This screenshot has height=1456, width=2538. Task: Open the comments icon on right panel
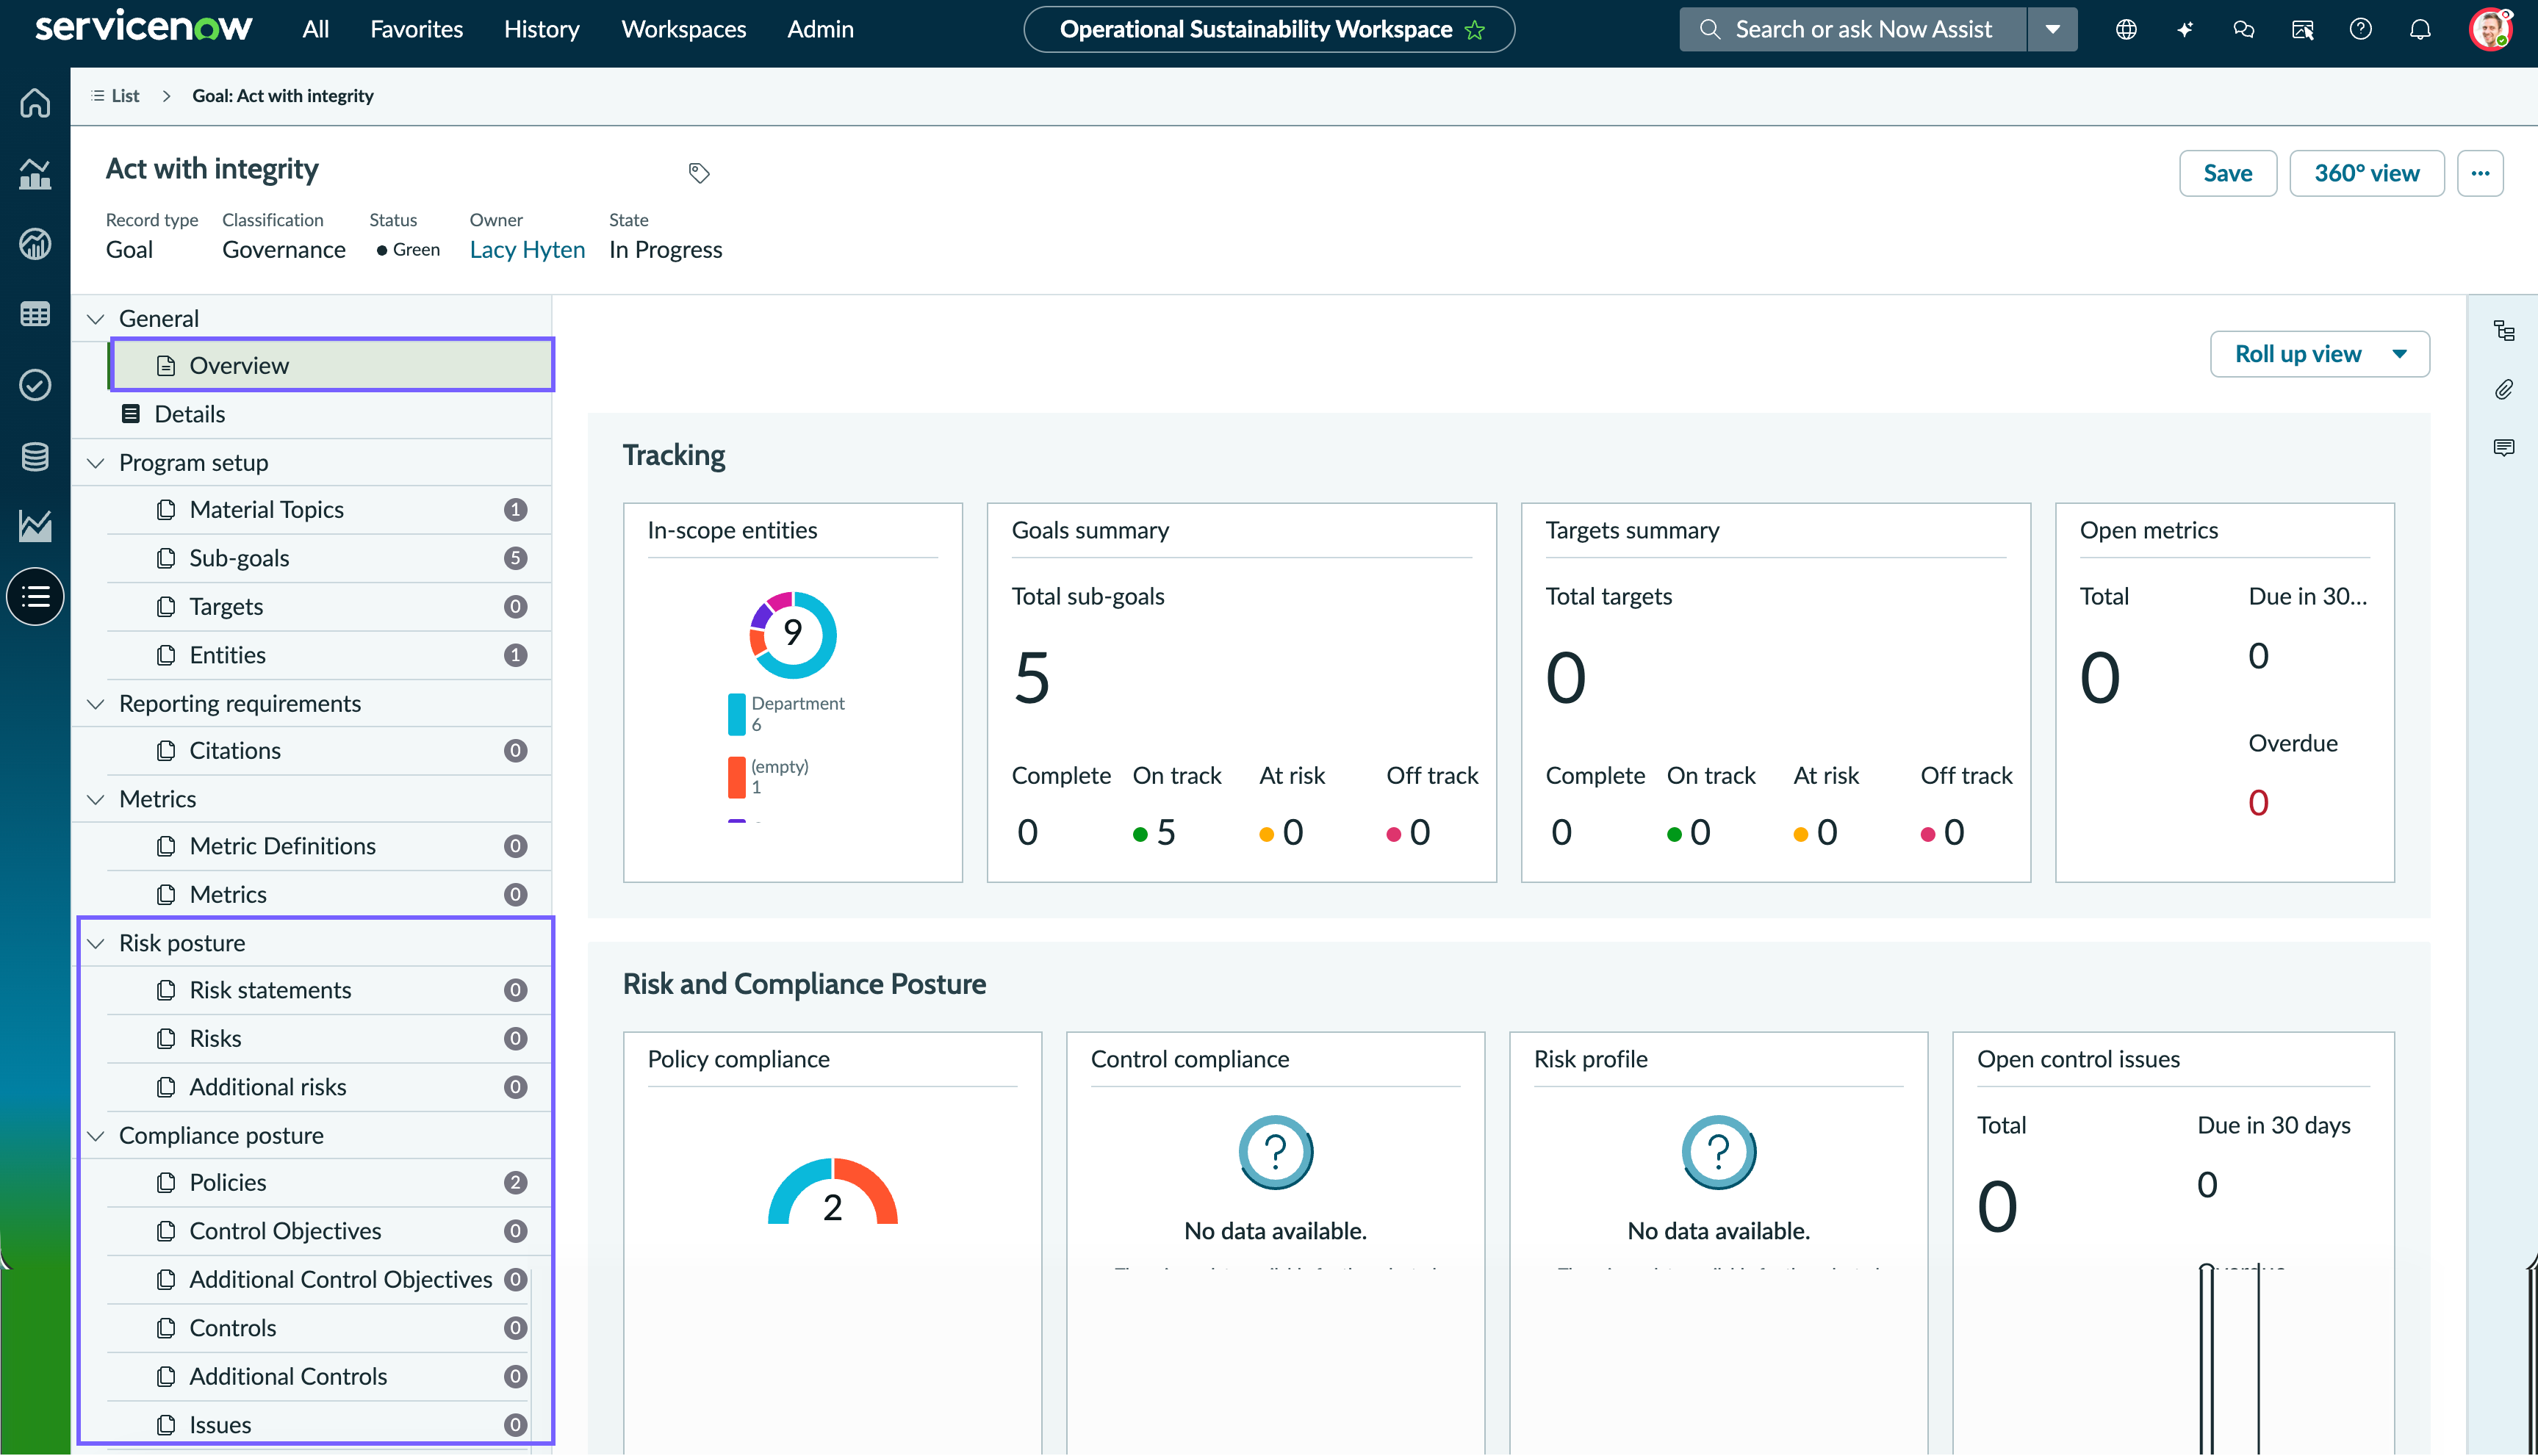coord(2504,447)
